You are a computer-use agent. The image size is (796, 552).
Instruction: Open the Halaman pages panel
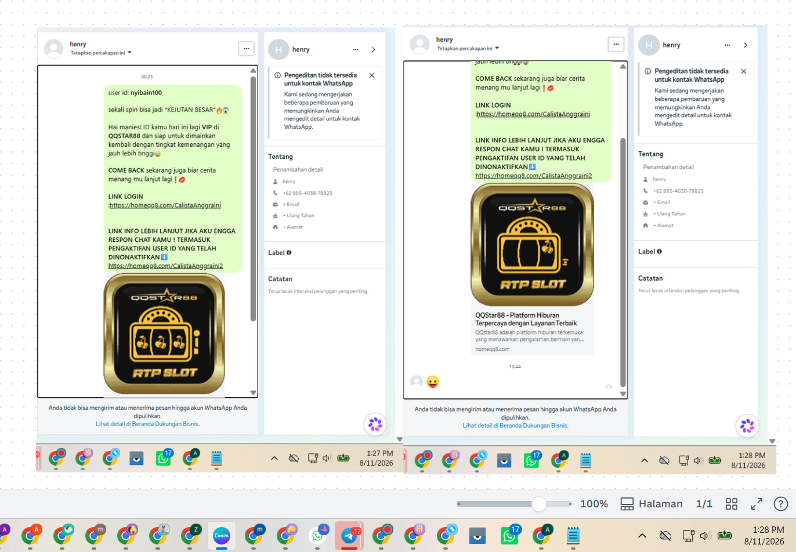click(x=652, y=504)
